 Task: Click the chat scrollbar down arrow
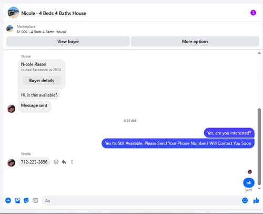(259, 189)
